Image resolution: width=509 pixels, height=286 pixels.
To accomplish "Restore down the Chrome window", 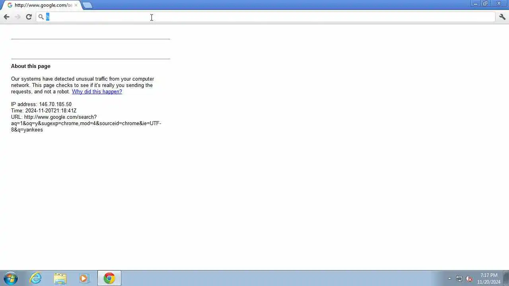I will tap(486, 4).
